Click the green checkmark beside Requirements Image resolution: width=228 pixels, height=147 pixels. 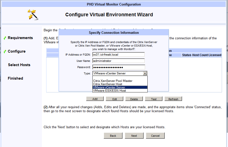tap(5, 38)
